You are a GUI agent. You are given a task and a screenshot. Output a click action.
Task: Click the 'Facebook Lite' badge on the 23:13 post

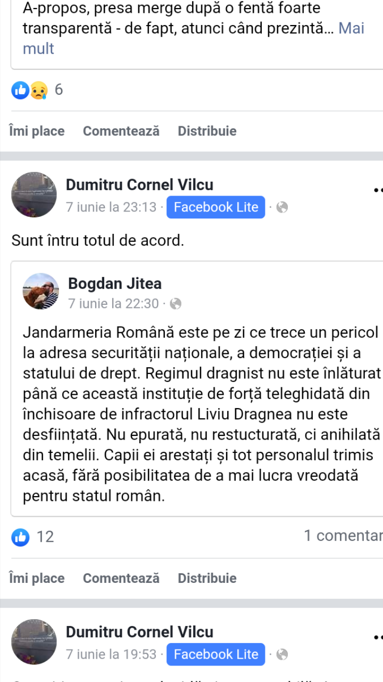(216, 207)
